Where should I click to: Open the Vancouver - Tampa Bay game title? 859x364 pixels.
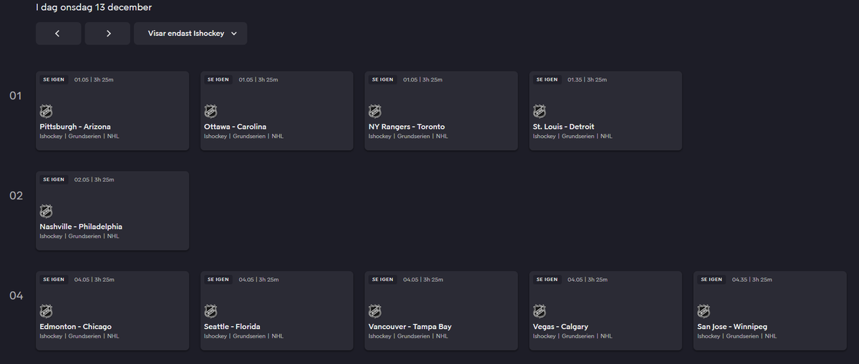pos(410,327)
